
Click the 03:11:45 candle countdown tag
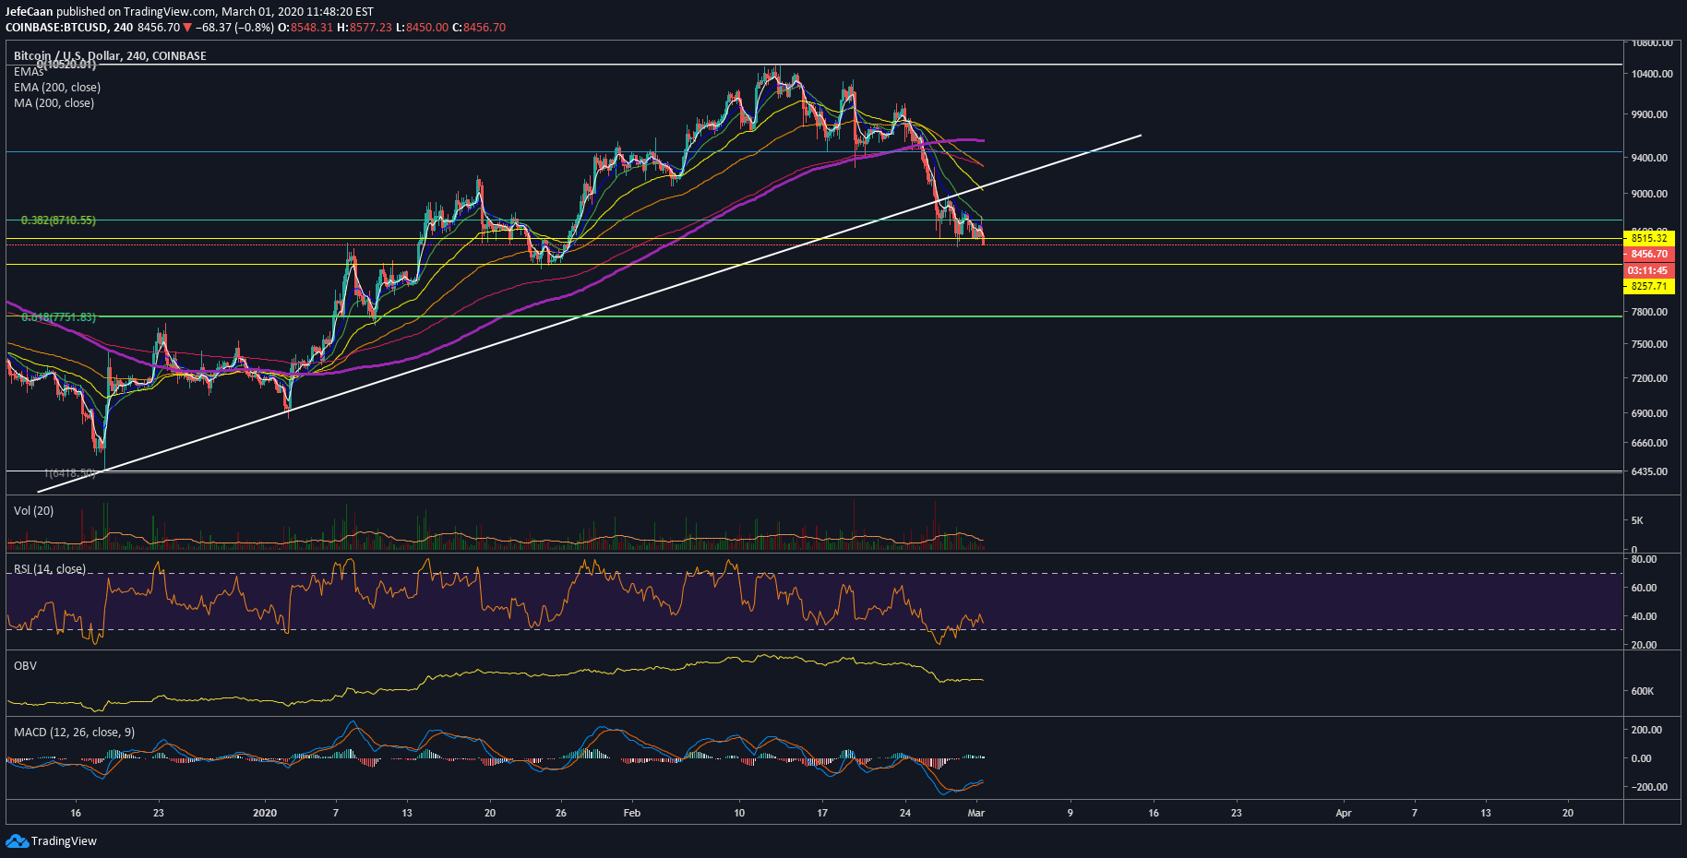coord(1648,271)
